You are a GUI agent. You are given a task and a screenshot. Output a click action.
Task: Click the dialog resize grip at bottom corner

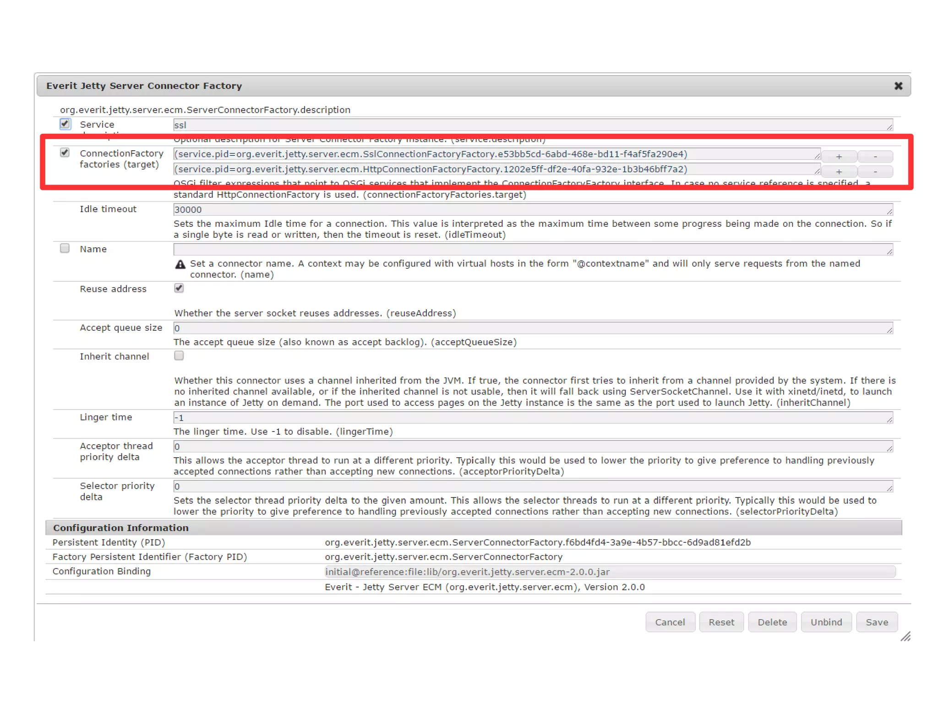point(905,636)
